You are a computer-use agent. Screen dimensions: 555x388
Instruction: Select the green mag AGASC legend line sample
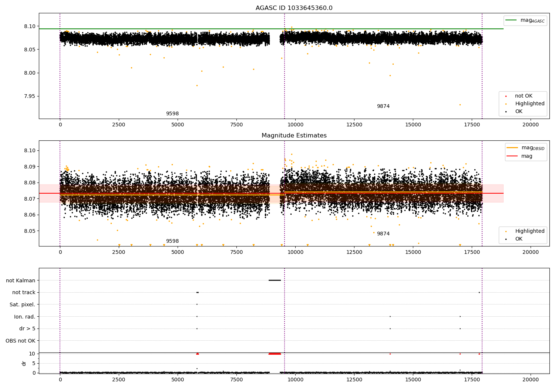(x=511, y=20)
